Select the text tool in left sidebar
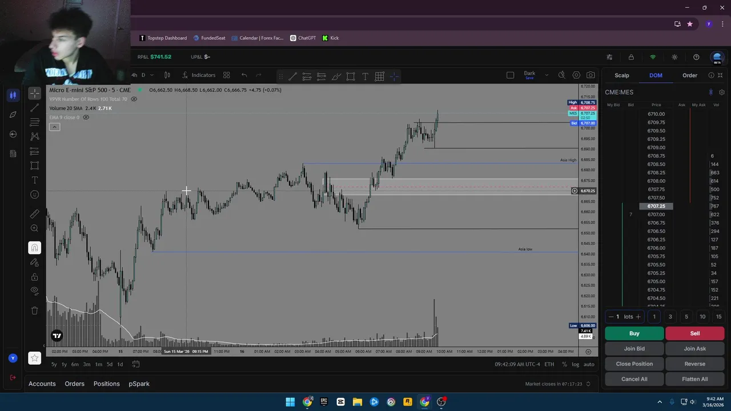 click(x=35, y=180)
